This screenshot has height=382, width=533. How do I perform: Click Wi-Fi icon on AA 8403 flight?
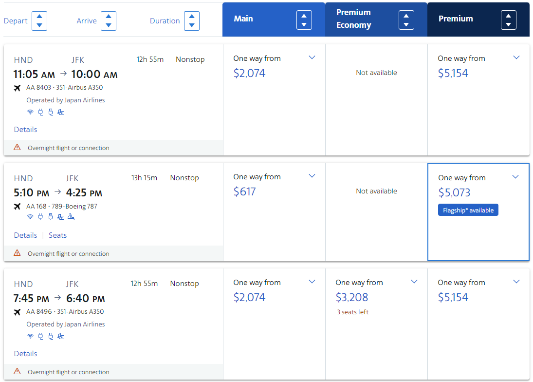pyautogui.click(x=30, y=112)
